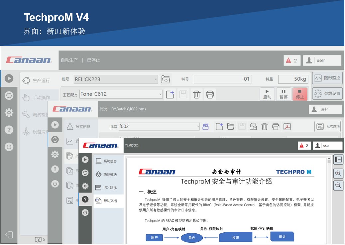Click power icon in the back window sidebar
The image size is (345, 245).
pos(9,147)
